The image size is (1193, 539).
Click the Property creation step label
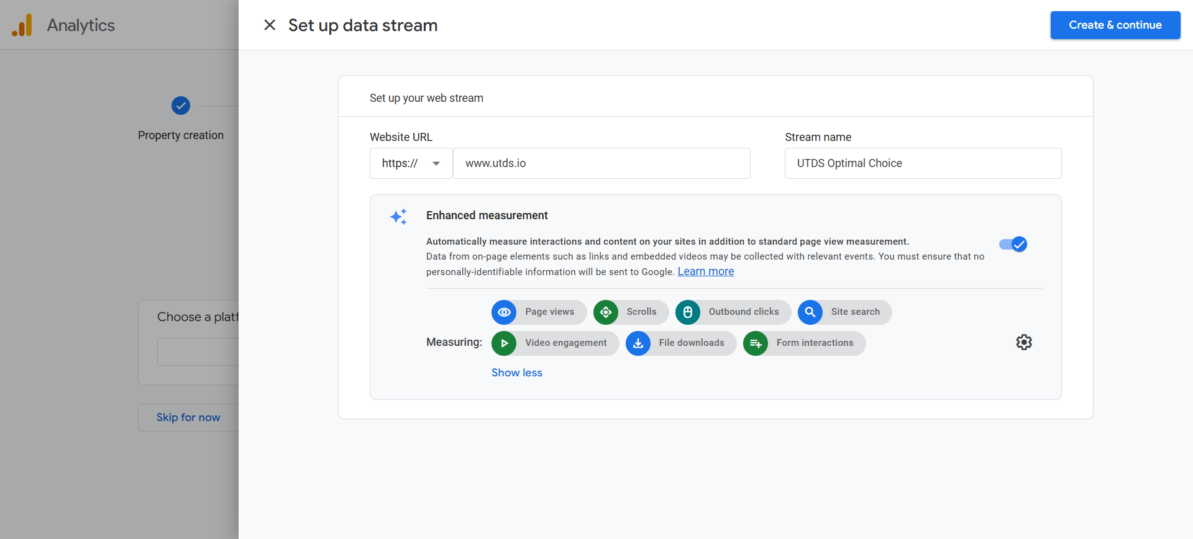click(x=181, y=135)
